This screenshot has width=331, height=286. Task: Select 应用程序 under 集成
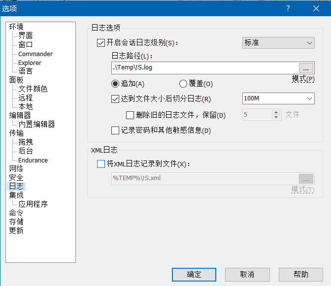[33, 204]
